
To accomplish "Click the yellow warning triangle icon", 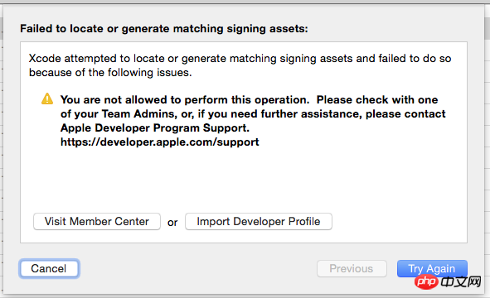I will click(47, 99).
